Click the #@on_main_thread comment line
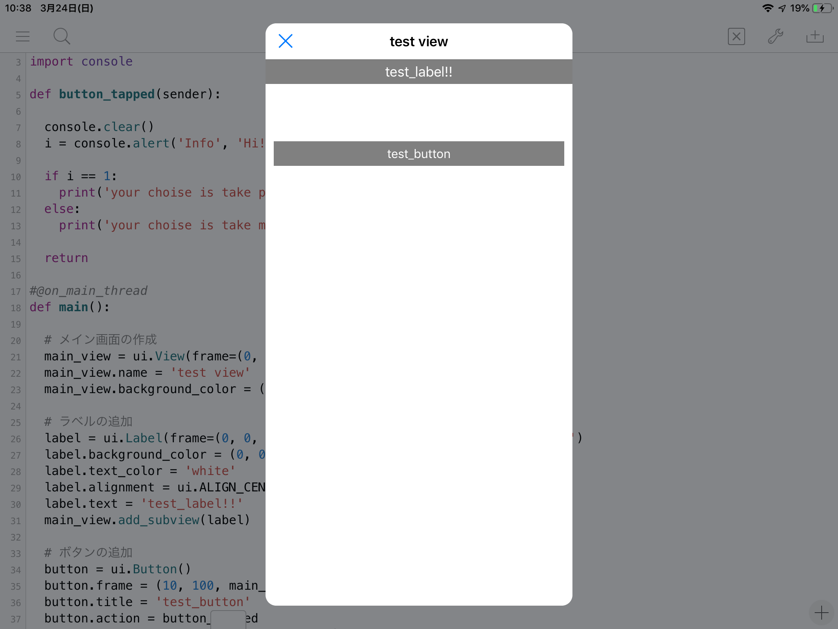 pyautogui.click(x=88, y=290)
